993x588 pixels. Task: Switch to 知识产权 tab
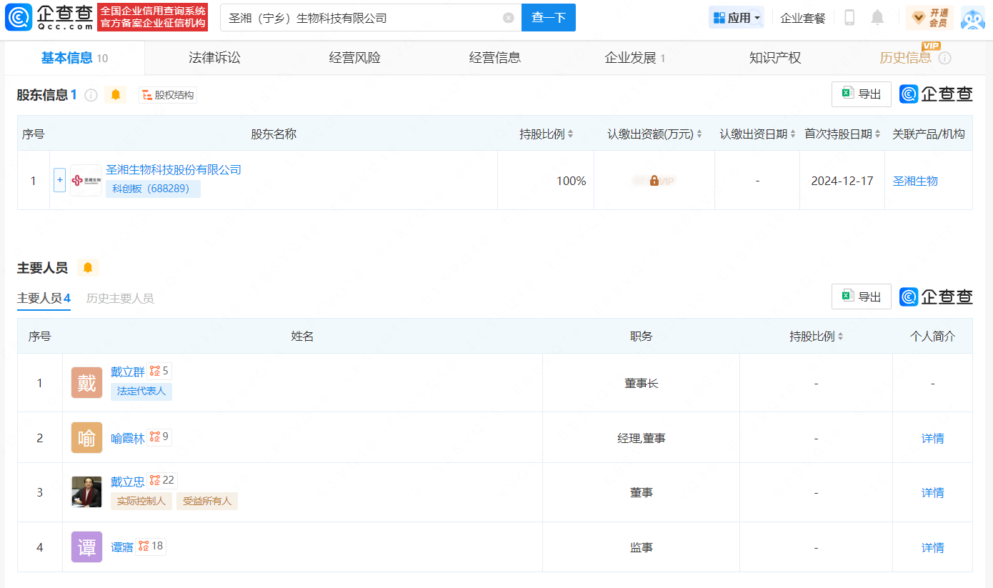(x=775, y=58)
